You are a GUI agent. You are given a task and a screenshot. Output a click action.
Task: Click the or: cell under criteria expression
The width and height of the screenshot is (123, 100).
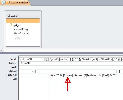click(86, 79)
